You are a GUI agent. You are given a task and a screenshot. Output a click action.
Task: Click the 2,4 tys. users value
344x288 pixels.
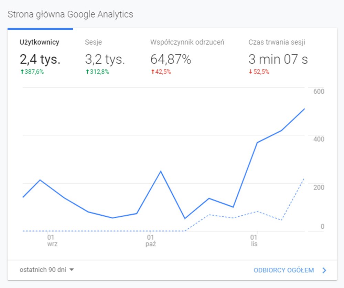coord(40,60)
